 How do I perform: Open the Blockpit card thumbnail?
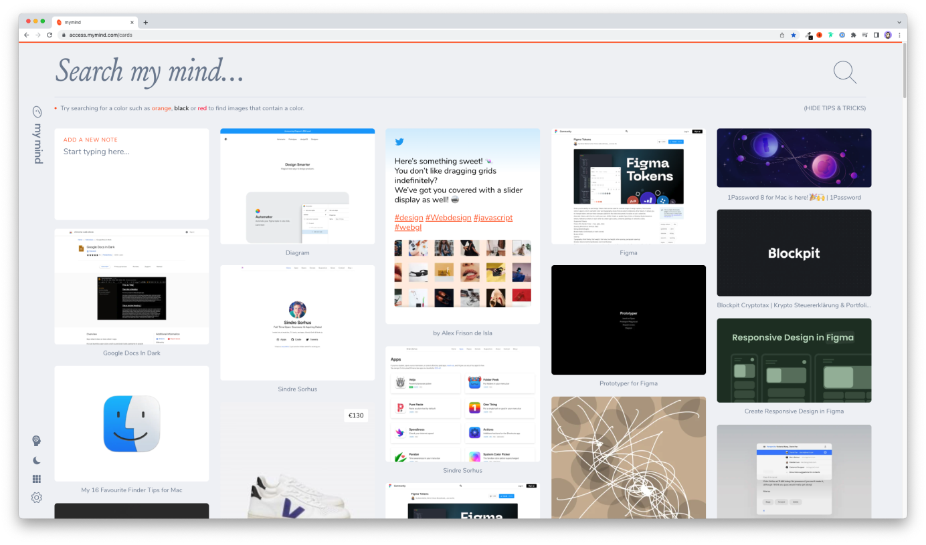794,253
